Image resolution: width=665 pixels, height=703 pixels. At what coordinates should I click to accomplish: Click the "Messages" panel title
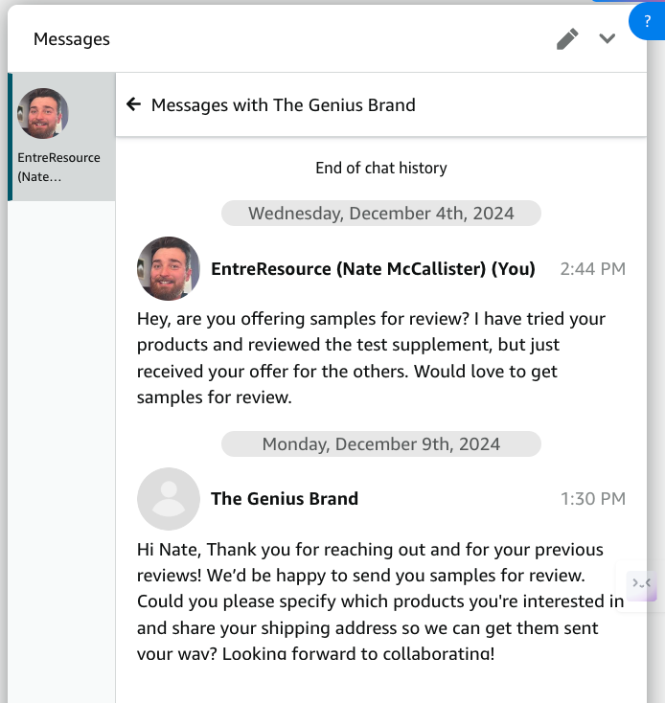[72, 39]
